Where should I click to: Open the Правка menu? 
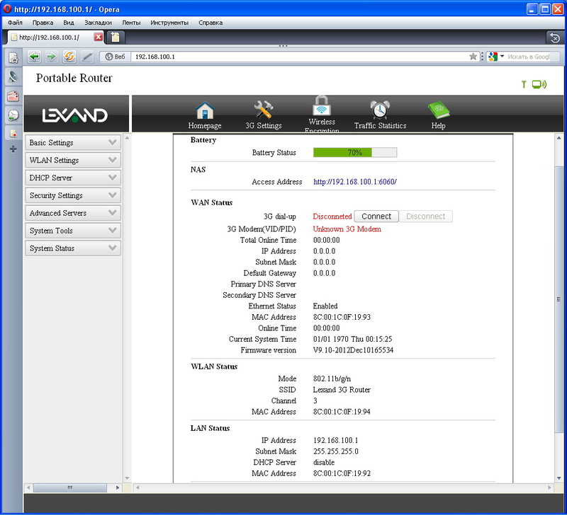tap(43, 23)
